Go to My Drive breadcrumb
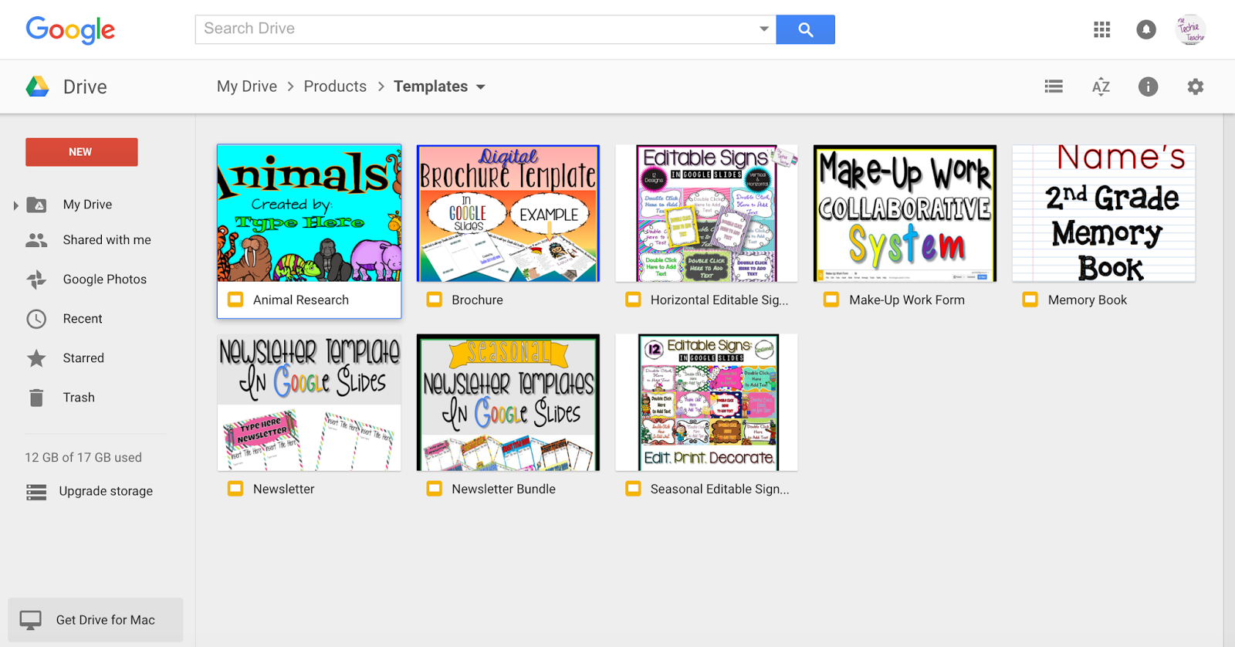Viewport: 1235px width, 647px height. [x=247, y=86]
